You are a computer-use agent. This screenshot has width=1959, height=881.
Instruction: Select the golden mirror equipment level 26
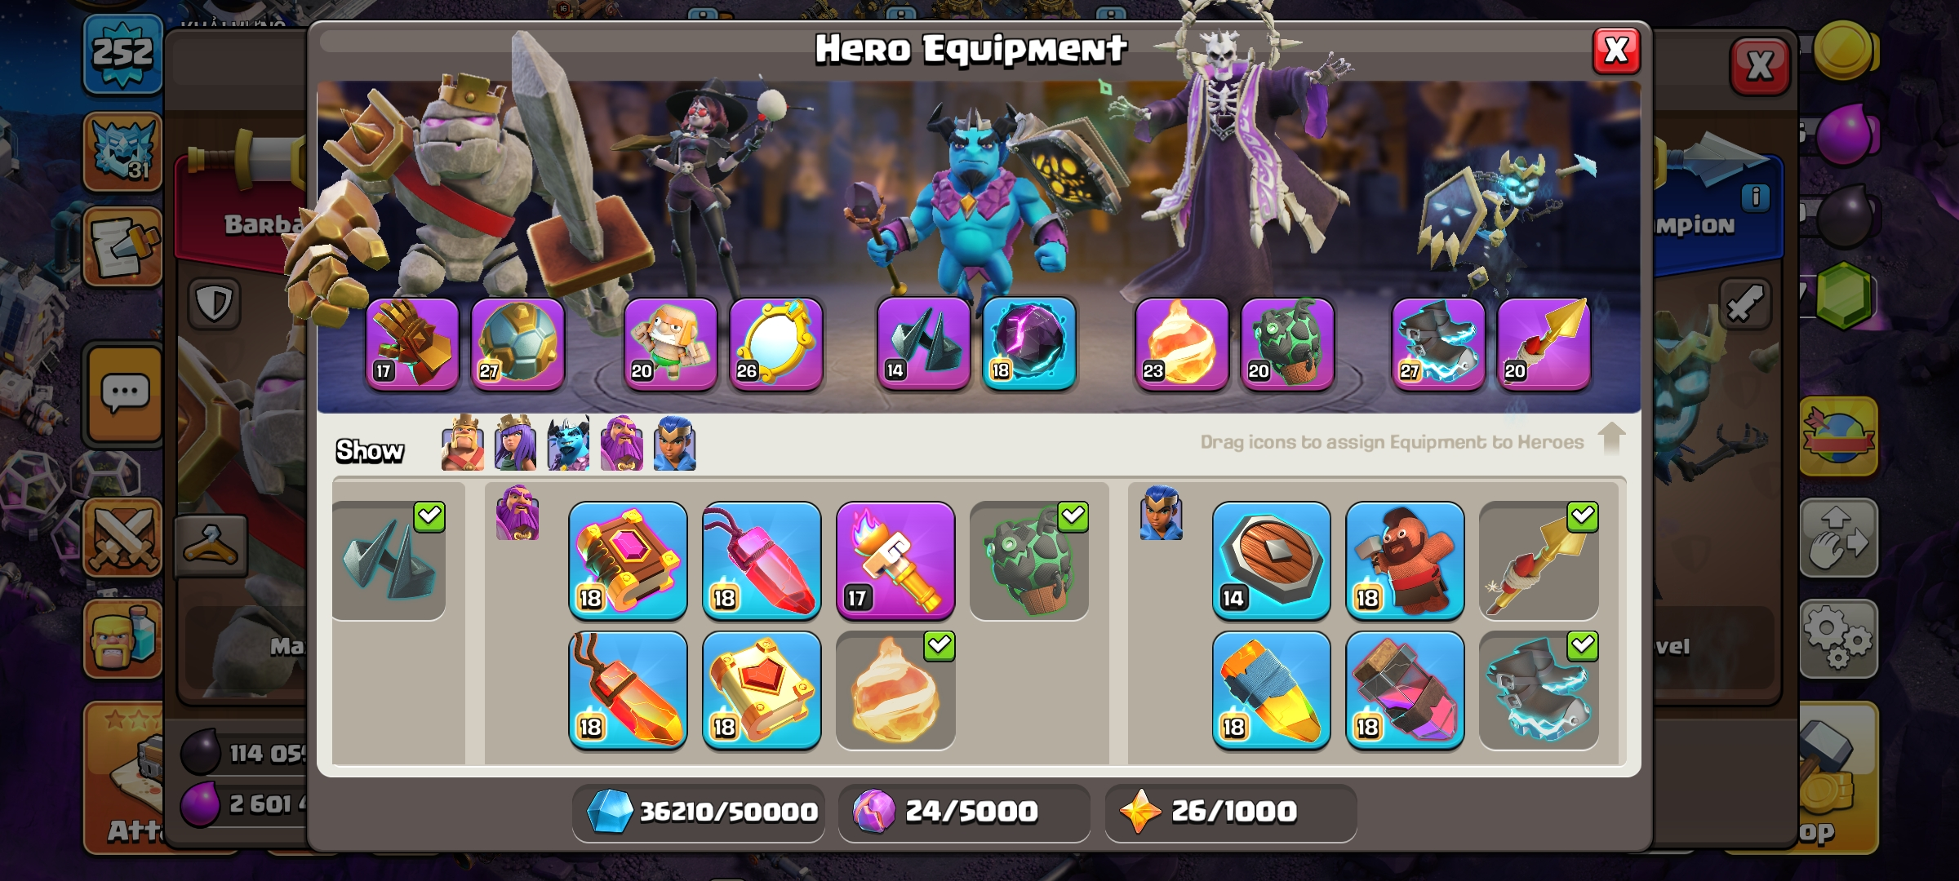coord(775,343)
